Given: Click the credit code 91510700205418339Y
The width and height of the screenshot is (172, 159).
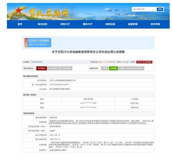Looking at the screenshot, I should [x=59, y=85].
